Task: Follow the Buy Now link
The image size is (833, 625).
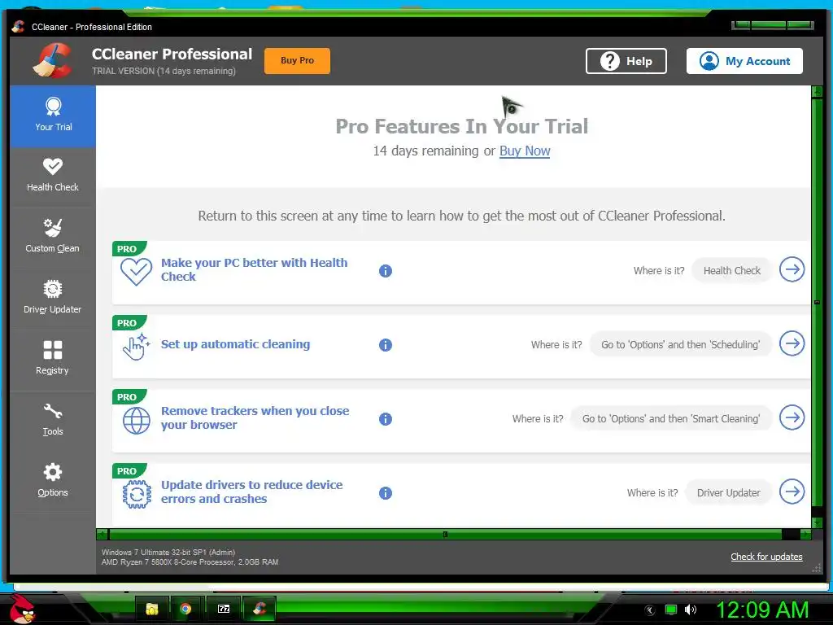Action: click(525, 151)
